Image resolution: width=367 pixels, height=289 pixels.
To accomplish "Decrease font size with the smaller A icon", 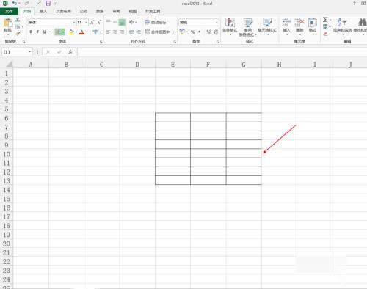I will tap(99, 23).
